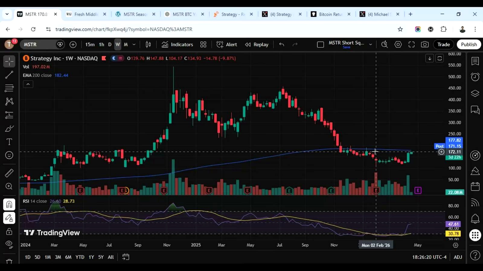Open timezone 18:26:20 UTC-4 menu
Screen dimensions: 483x271
click(429, 257)
